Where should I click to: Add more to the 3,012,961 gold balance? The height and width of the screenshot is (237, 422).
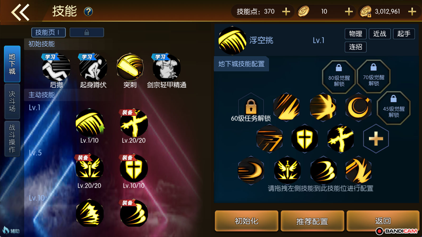pyautogui.click(x=412, y=12)
